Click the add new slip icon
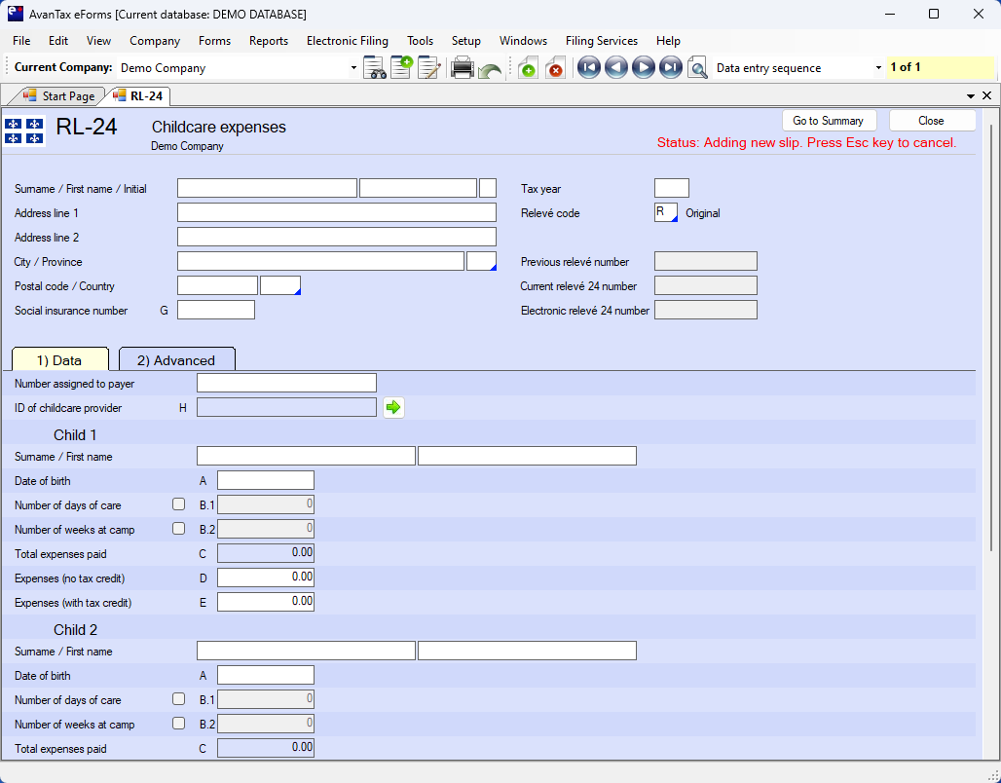 (528, 68)
